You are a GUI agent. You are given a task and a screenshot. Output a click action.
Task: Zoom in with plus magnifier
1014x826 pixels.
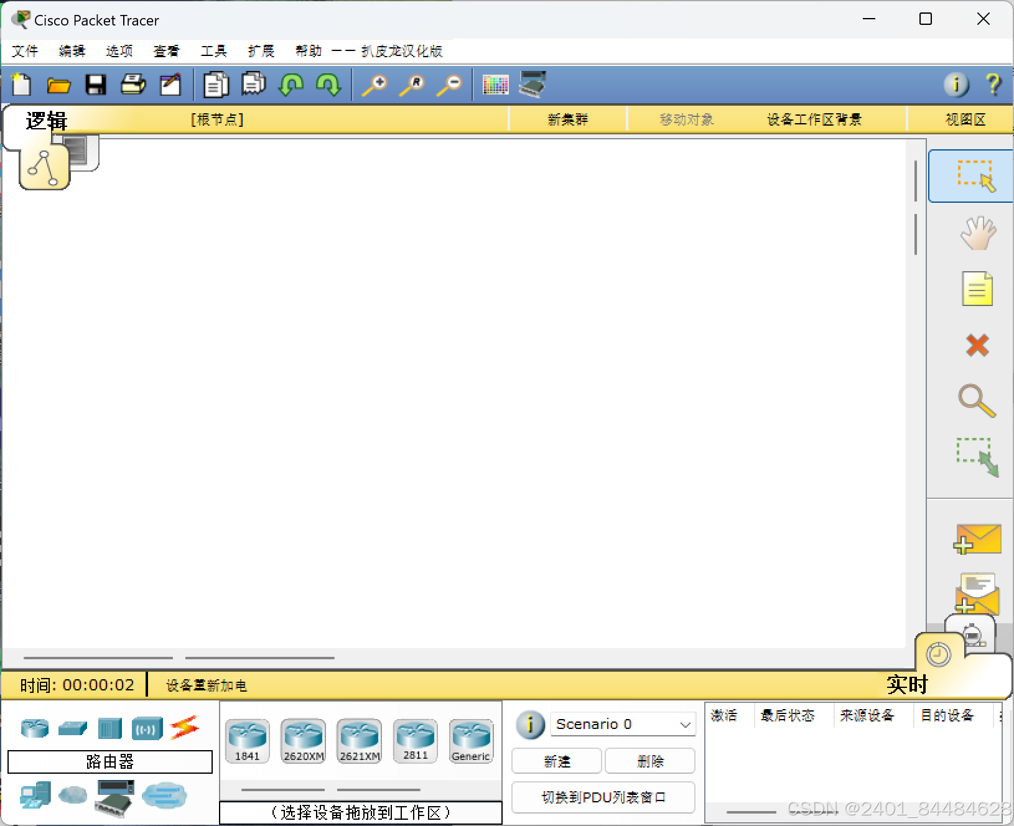(x=374, y=85)
